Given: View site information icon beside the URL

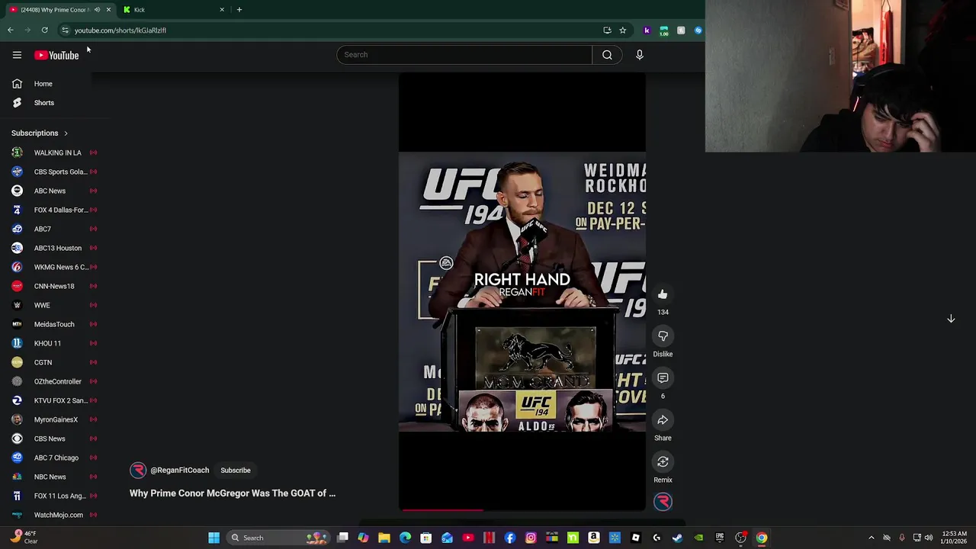Looking at the screenshot, I should [x=65, y=30].
